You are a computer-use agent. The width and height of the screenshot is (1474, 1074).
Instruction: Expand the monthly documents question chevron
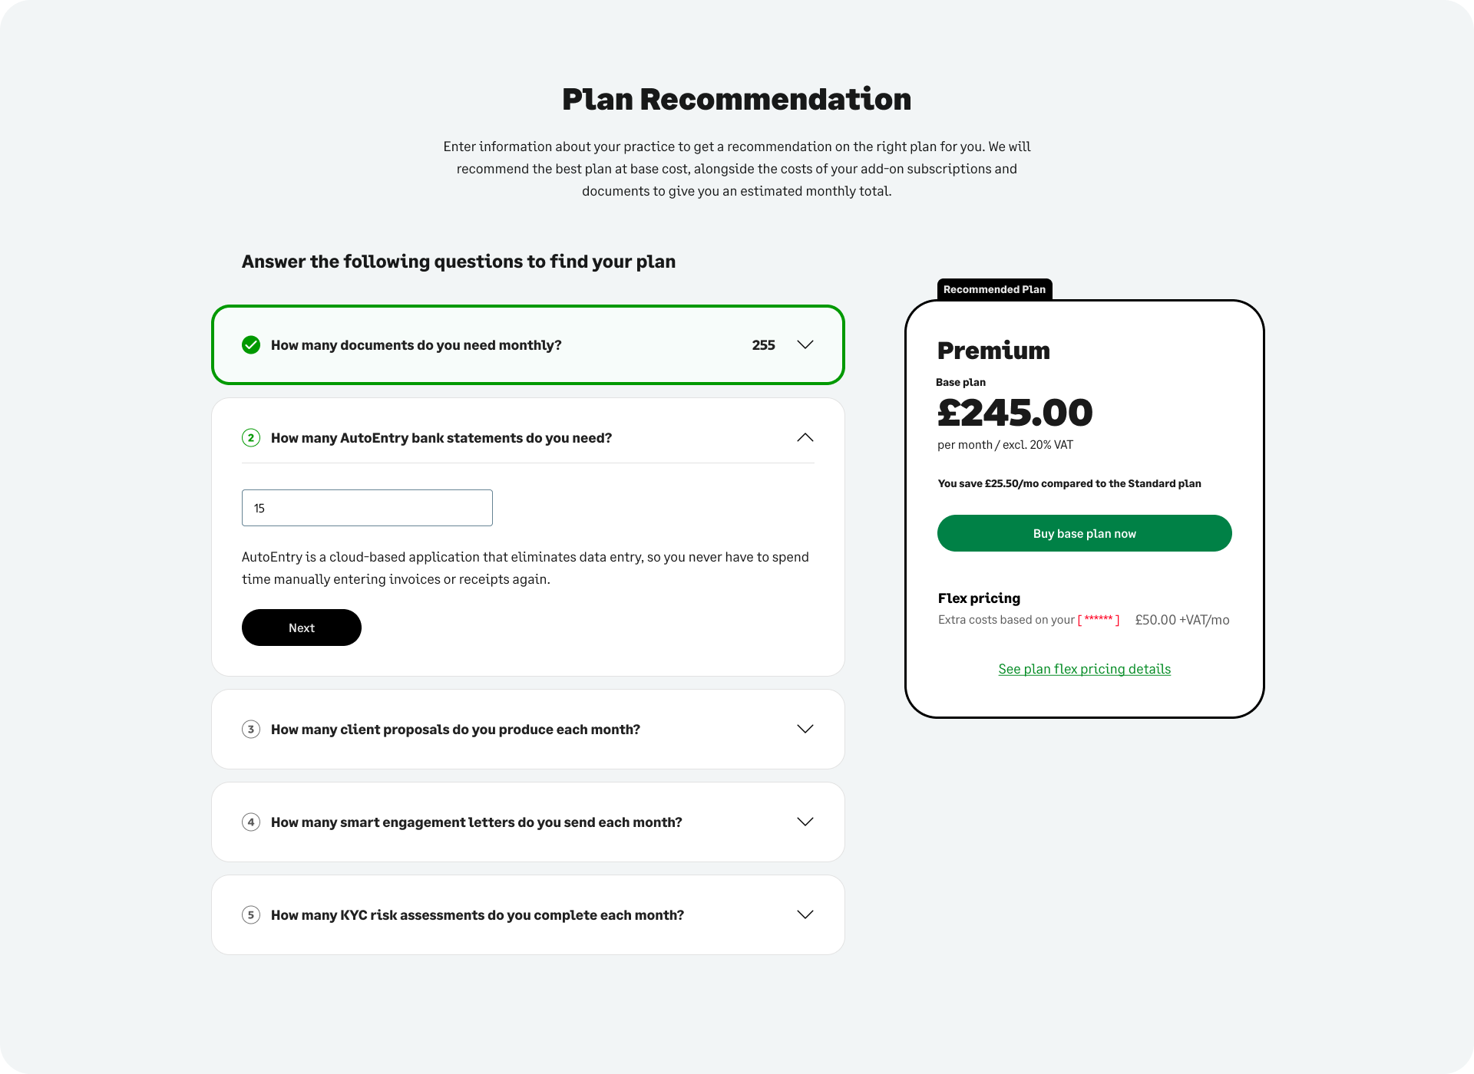click(x=805, y=345)
